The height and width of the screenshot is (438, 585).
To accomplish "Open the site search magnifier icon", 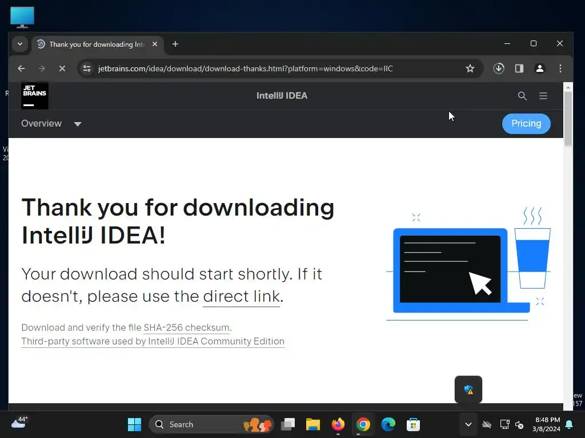I will click(x=522, y=96).
